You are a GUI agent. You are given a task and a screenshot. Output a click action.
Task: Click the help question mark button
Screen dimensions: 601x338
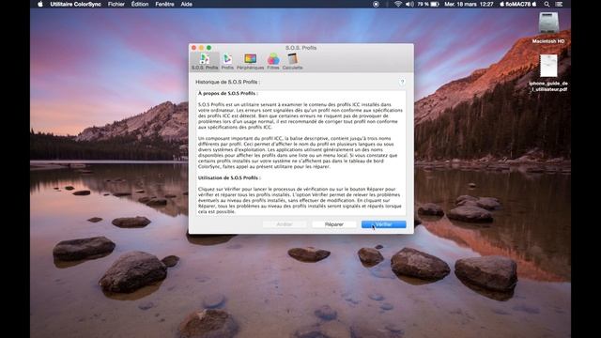402,82
